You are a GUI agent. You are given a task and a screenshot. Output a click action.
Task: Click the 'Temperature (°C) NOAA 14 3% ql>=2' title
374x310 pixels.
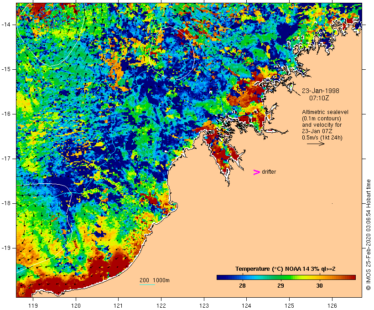(x=285, y=269)
